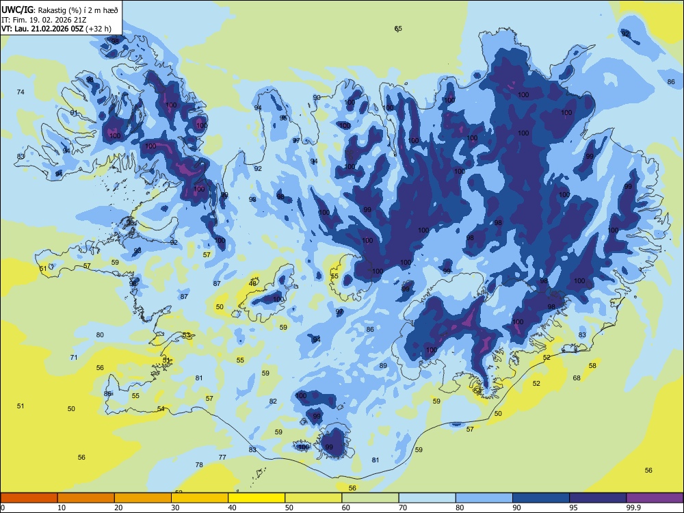Pick the pale blue 70–80 legend swatch
This screenshot has width=684, height=513.
427,498
